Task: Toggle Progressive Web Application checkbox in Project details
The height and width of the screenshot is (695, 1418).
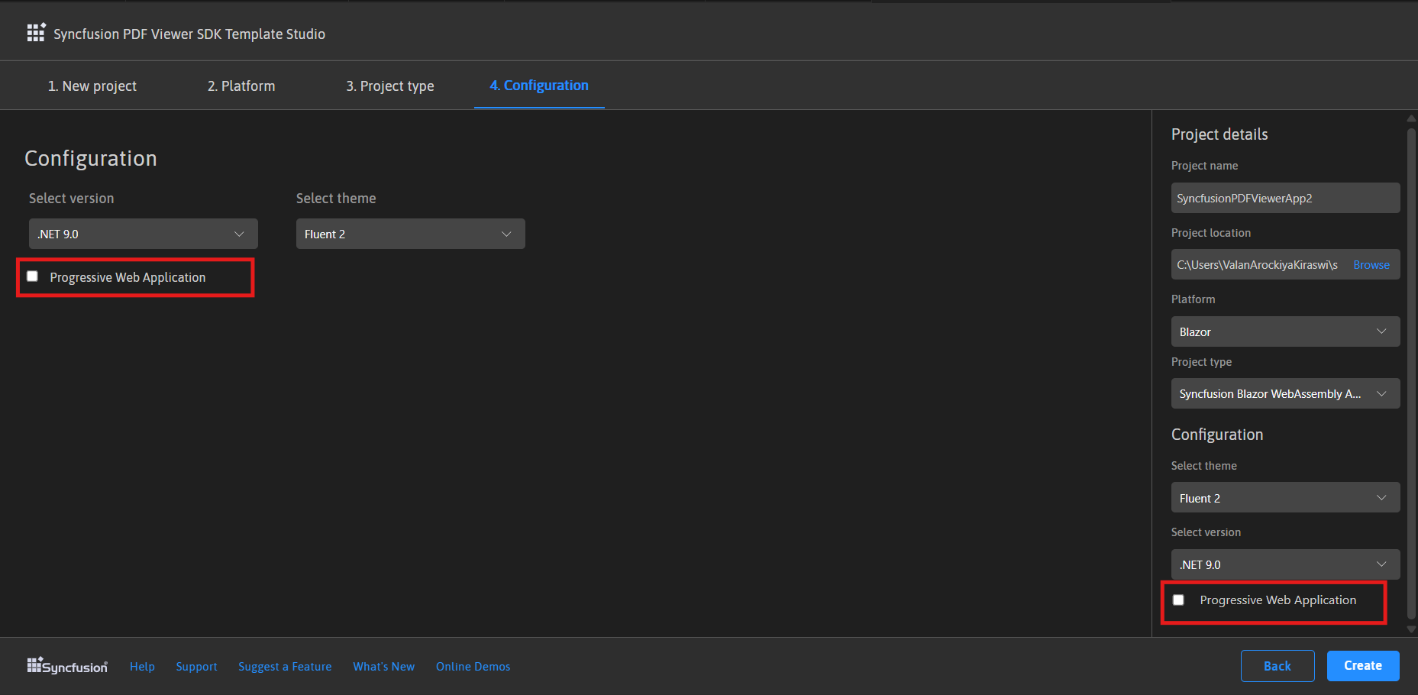Action: click(1178, 600)
